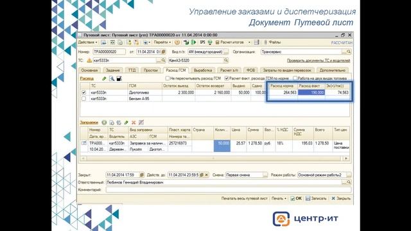Open dropdown arrow next to Расчет итогов
Screen dimensions: 411x231
point(249,42)
